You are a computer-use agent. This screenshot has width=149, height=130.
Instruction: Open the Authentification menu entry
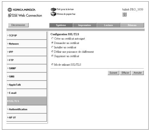27,109
